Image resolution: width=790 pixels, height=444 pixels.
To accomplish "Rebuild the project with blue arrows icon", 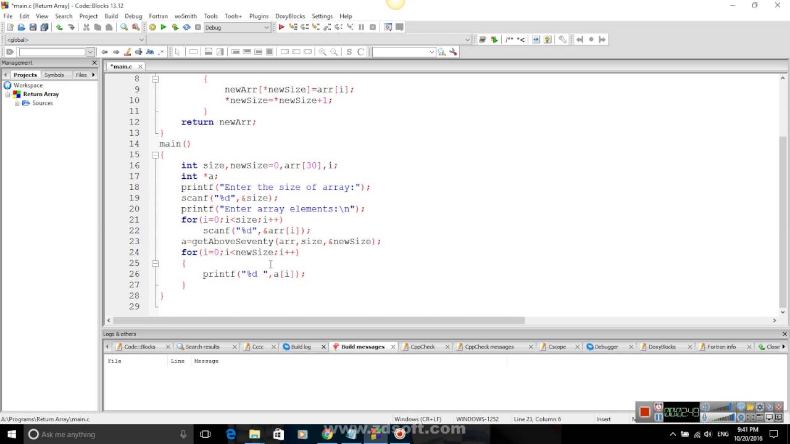I will click(186, 27).
